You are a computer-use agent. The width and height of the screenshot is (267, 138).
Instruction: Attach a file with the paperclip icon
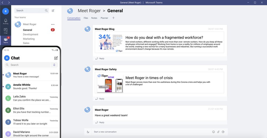(218, 132)
